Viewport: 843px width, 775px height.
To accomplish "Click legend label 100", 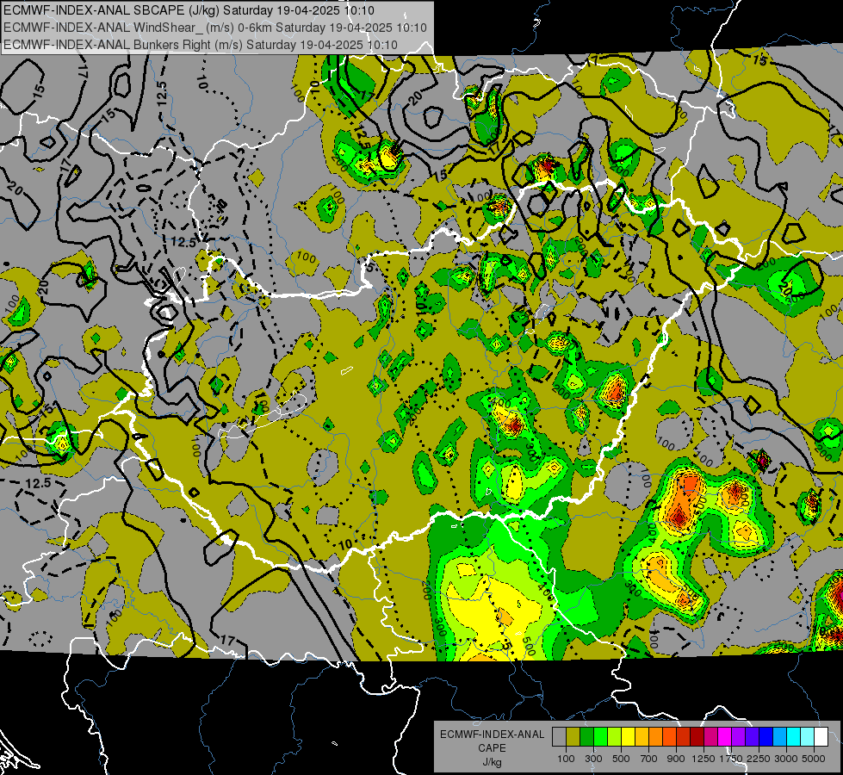I will 566,759.
